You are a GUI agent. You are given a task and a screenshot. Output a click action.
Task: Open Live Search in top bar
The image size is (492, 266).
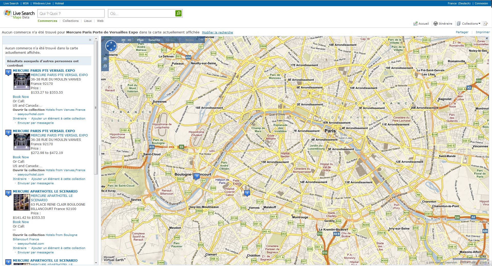(x=11, y=3)
